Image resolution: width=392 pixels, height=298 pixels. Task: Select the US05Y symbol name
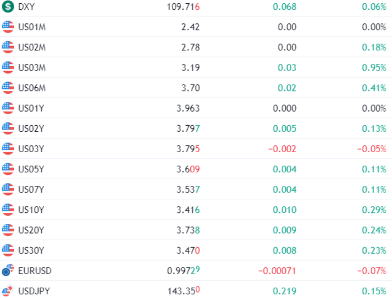coord(31,170)
